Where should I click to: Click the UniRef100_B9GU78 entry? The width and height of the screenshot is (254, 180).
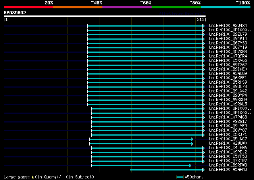pos(228,87)
